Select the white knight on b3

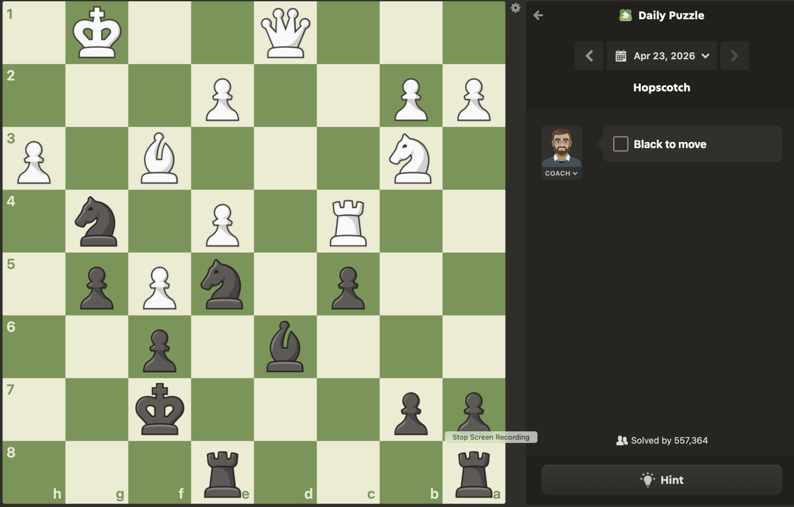[411, 158]
